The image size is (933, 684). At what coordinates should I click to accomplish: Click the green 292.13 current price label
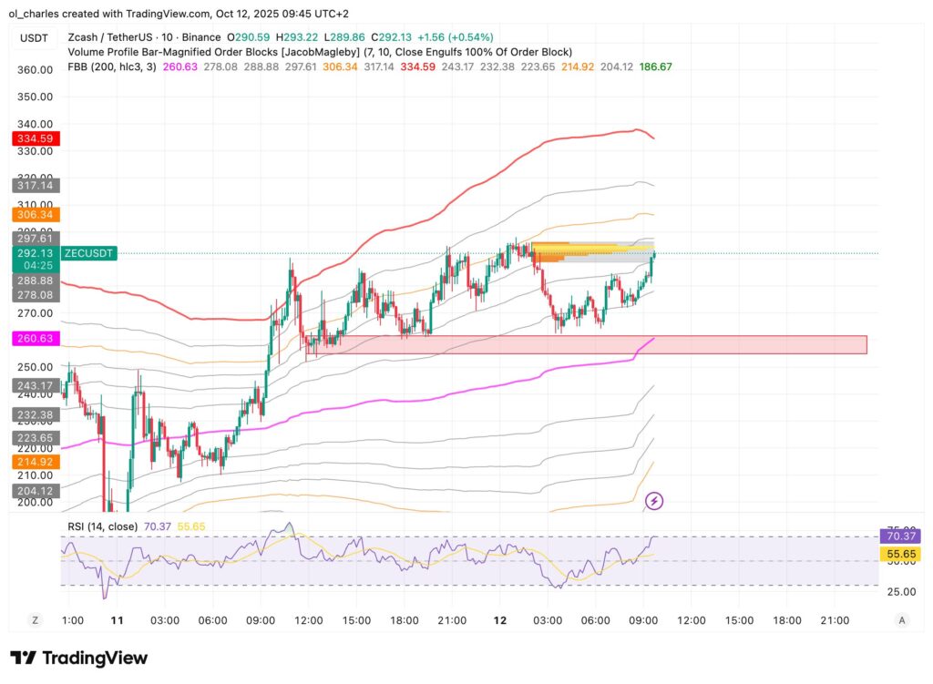tap(35, 253)
